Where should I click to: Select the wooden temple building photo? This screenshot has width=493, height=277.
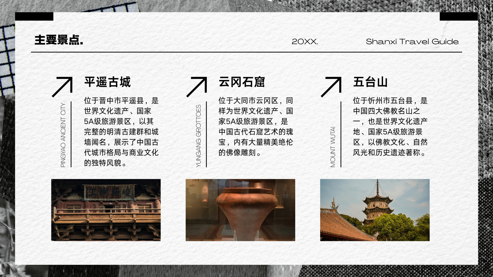(x=106, y=210)
